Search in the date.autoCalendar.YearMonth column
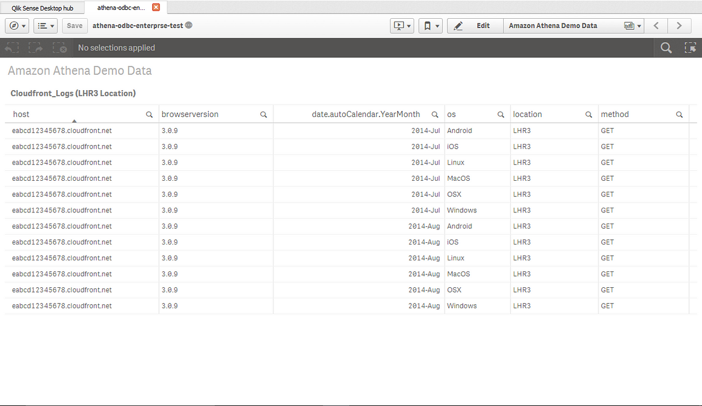This screenshot has width=702, height=406. [435, 115]
